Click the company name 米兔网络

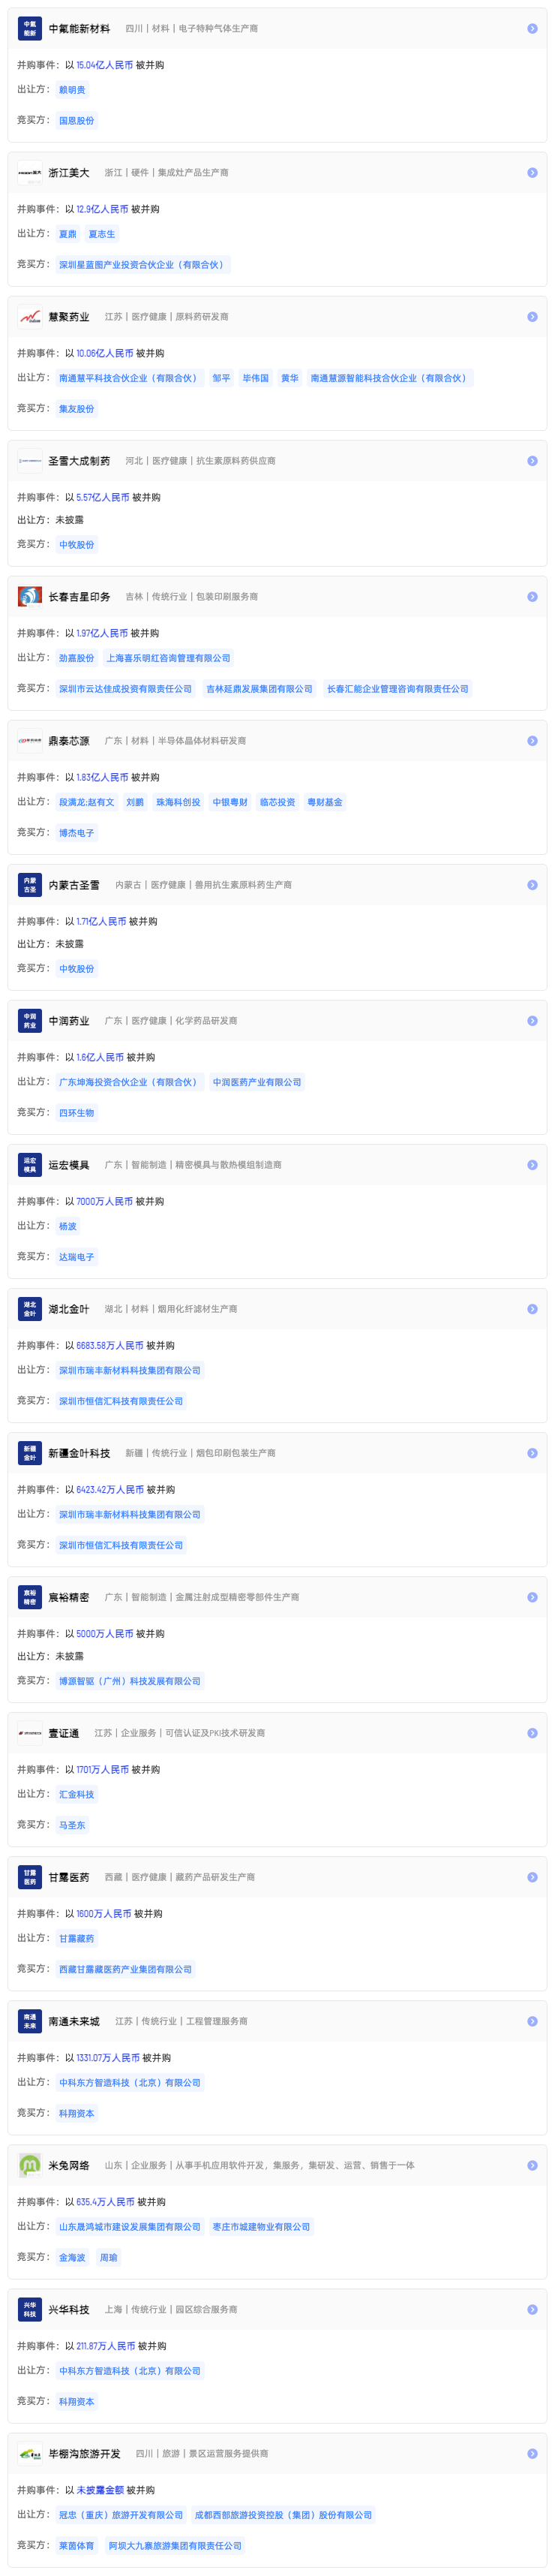[x=69, y=2165]
